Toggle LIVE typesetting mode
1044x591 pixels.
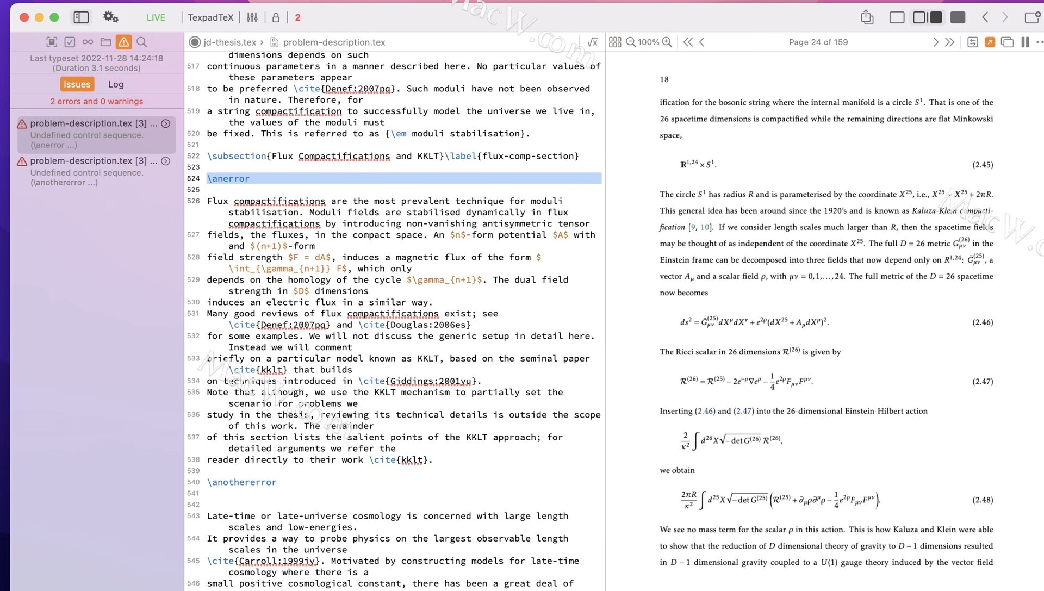pyautogui.click(x=156, y=17)
